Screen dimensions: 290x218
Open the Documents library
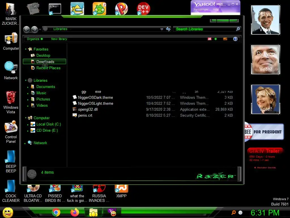point(46,87)
